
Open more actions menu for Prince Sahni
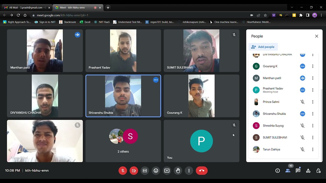[313, 102]
